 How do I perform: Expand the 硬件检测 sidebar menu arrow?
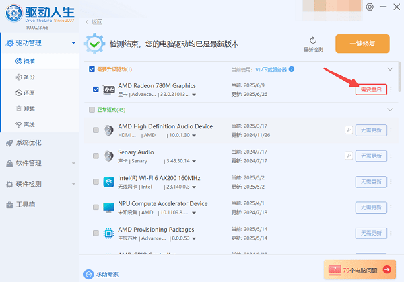[73, 184]
